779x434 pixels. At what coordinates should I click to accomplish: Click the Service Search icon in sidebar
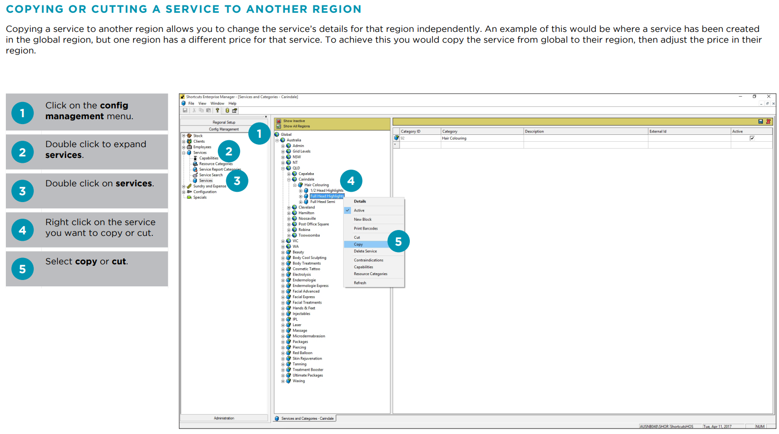point(195,175)
